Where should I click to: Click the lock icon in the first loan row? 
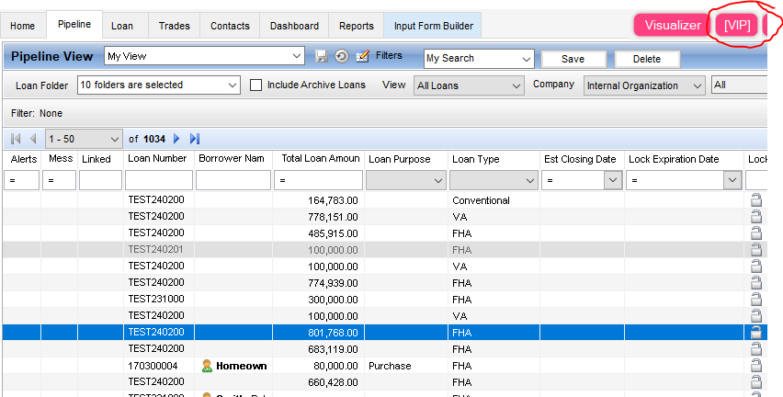756,199
